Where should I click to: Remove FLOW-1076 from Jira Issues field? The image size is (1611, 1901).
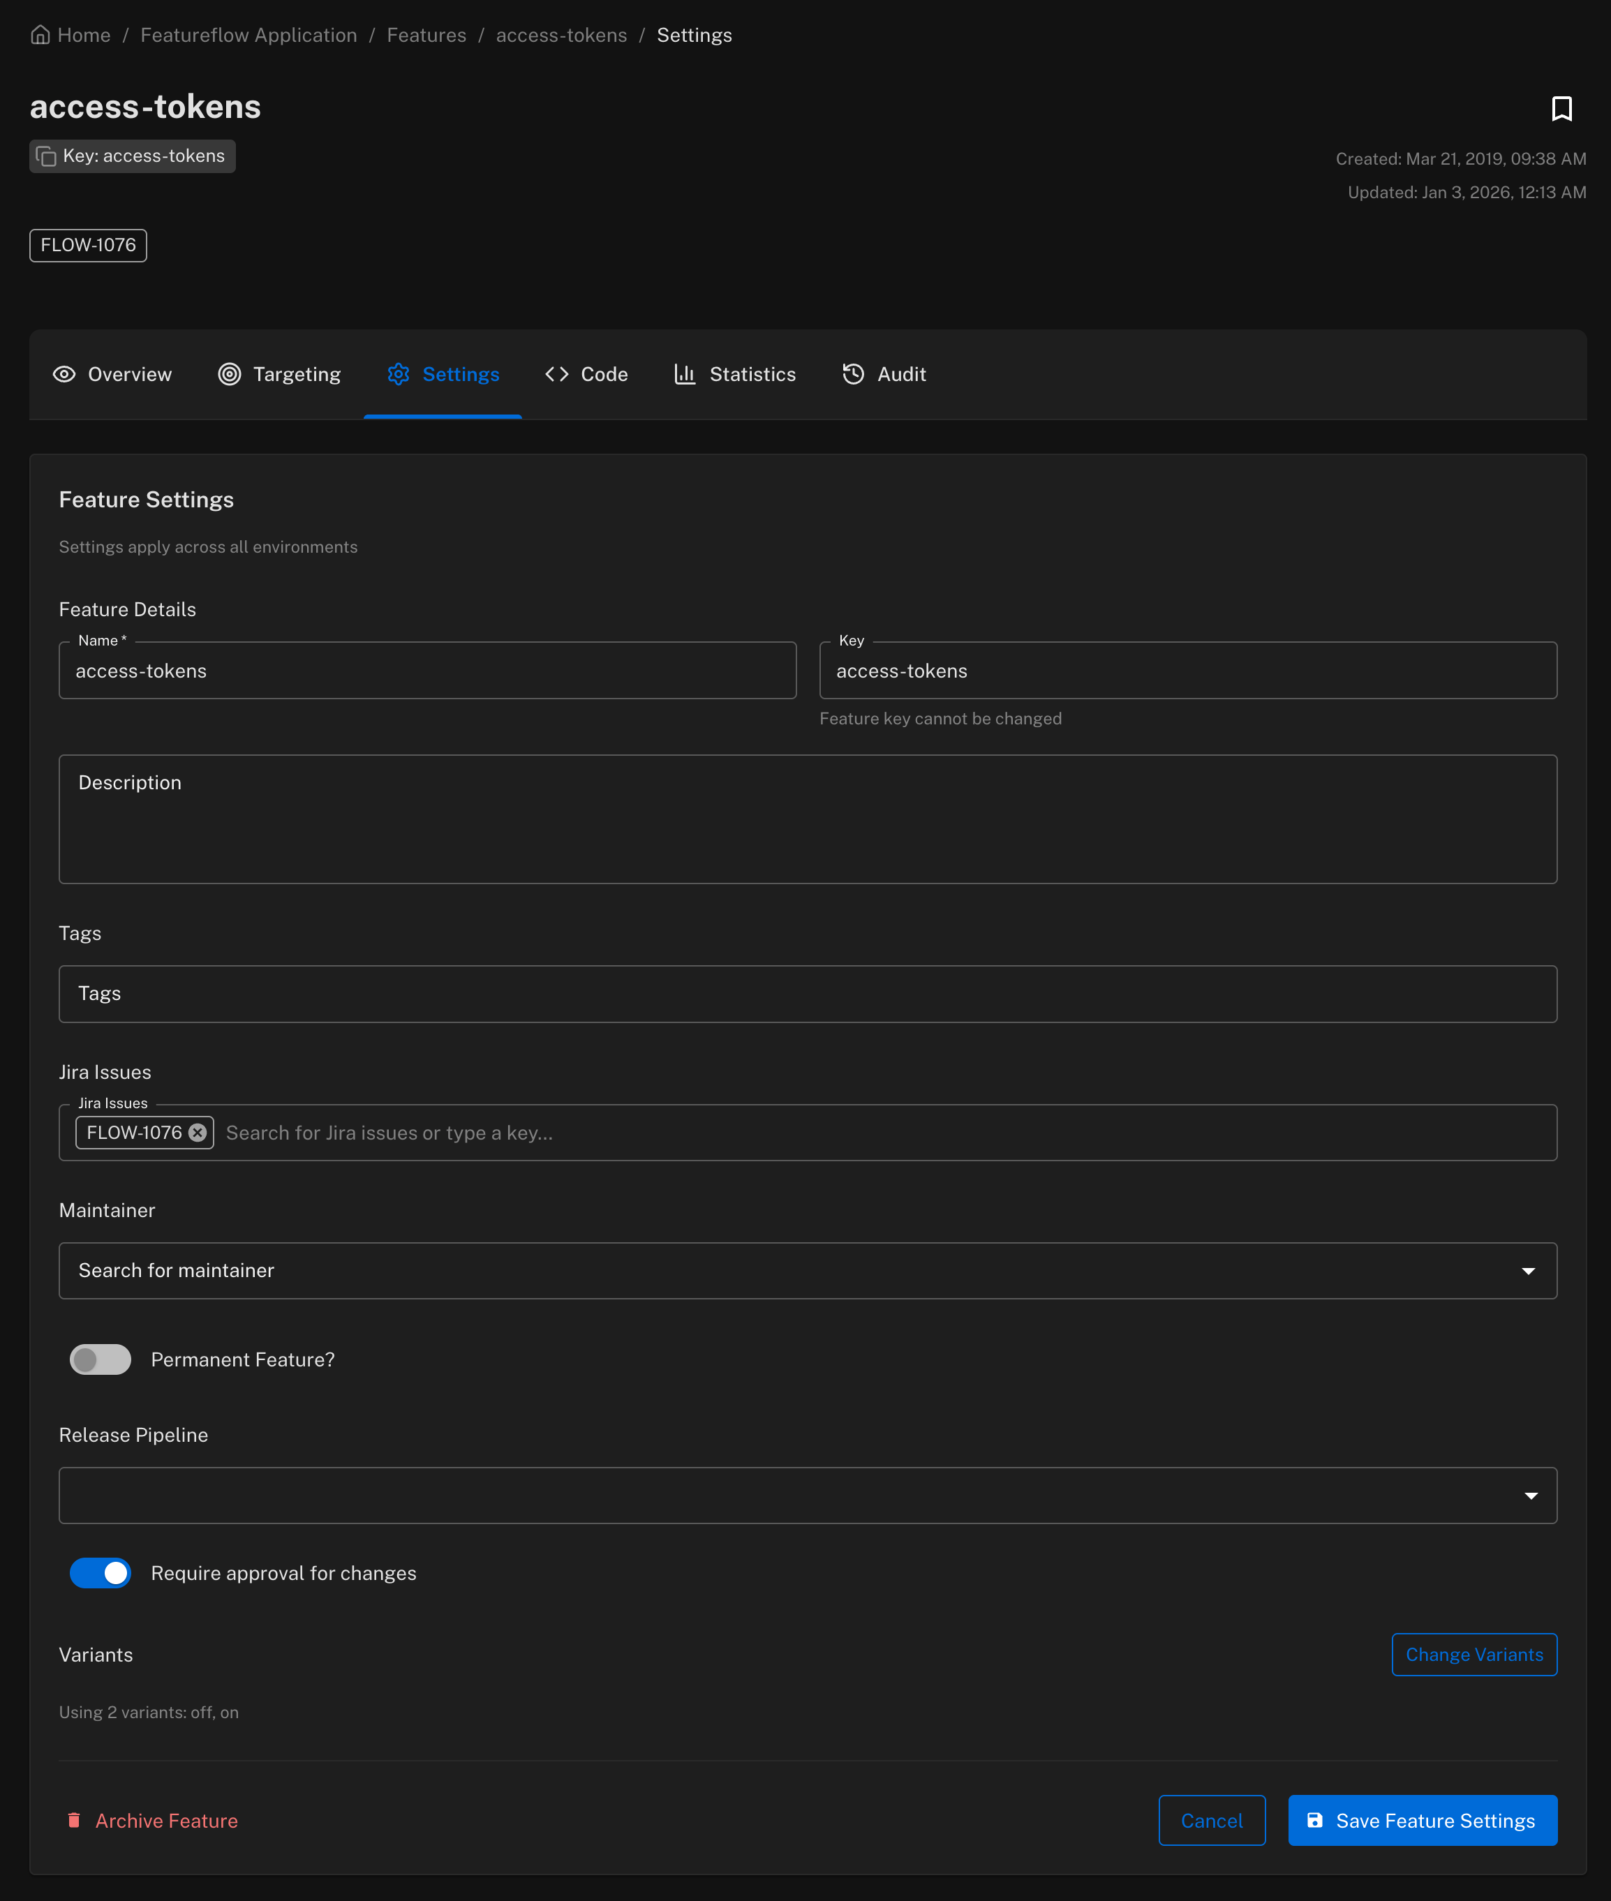point(198,1132)
